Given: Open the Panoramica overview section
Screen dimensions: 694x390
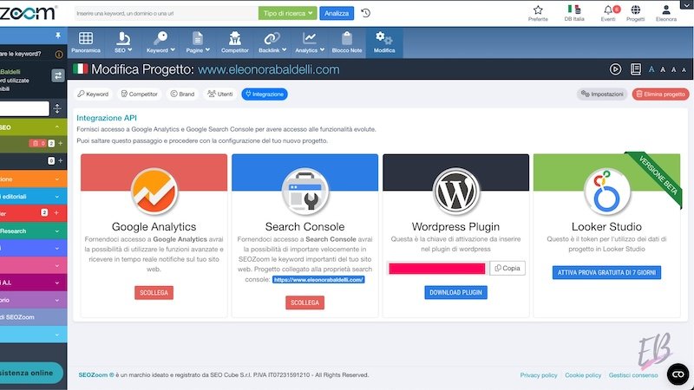Looking at the screenshot, I should pyautogui.click(x=86, y=42).
